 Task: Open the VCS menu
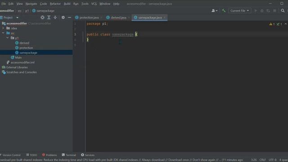(94, 4)
